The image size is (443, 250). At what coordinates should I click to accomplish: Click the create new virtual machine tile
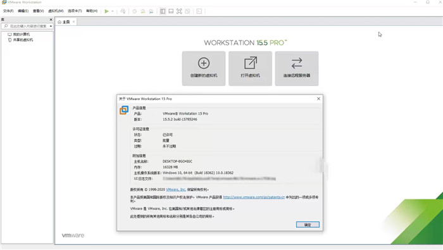pyautogui.click(x=204, y=68)
